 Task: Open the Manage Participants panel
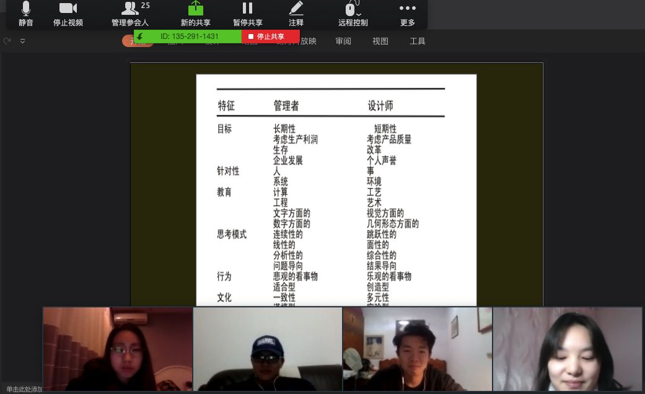(x=130, y=14)
